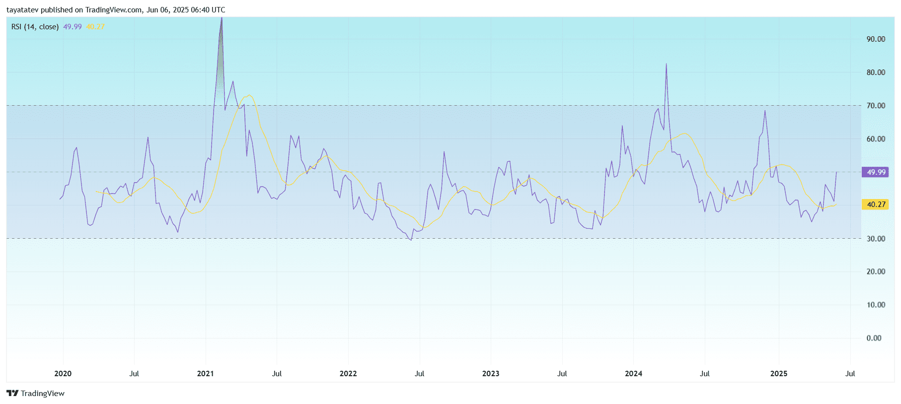901x404 pixels.
Task: Click the 2022 time axis label
Action: tap(348, 374)
